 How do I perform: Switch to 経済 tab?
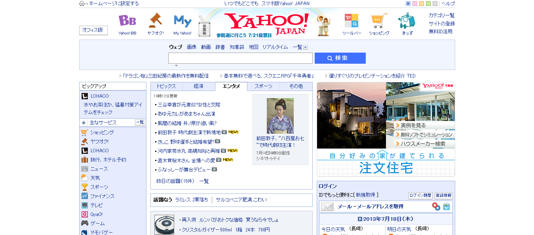click(x=199, y=86)
